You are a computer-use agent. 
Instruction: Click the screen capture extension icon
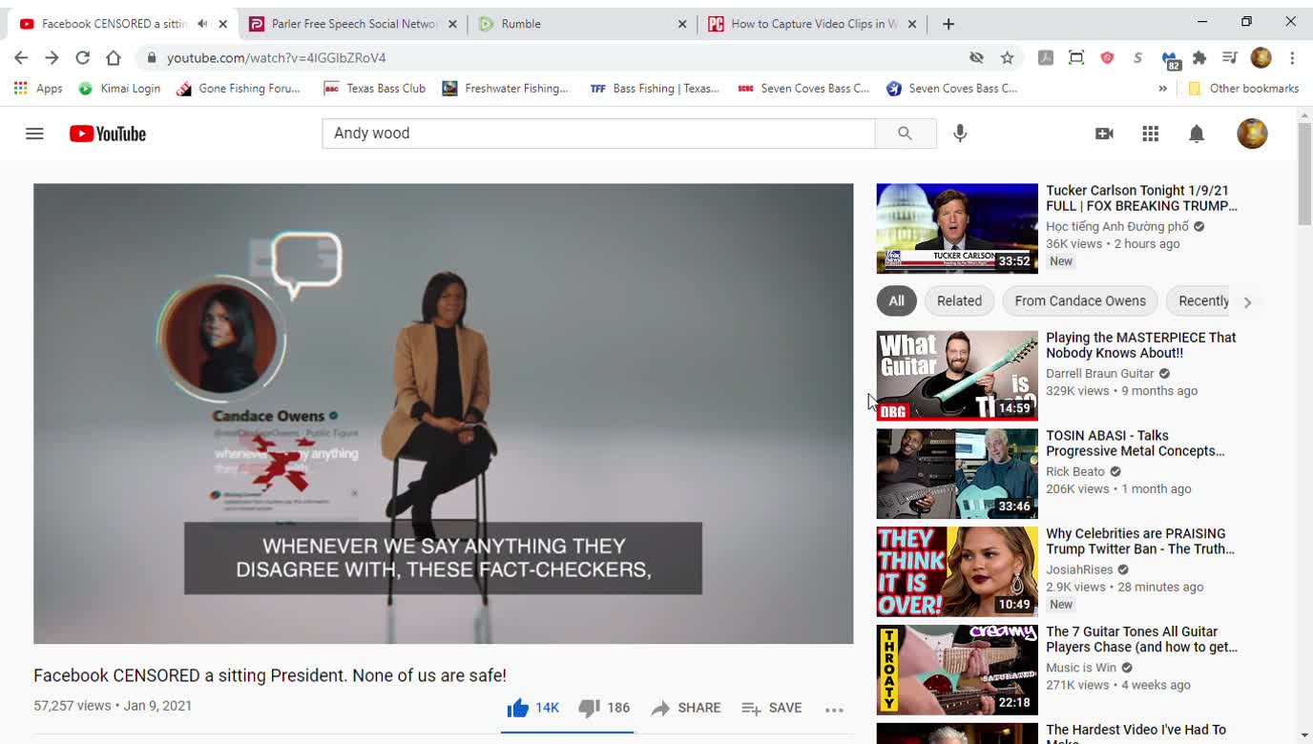1076,58
